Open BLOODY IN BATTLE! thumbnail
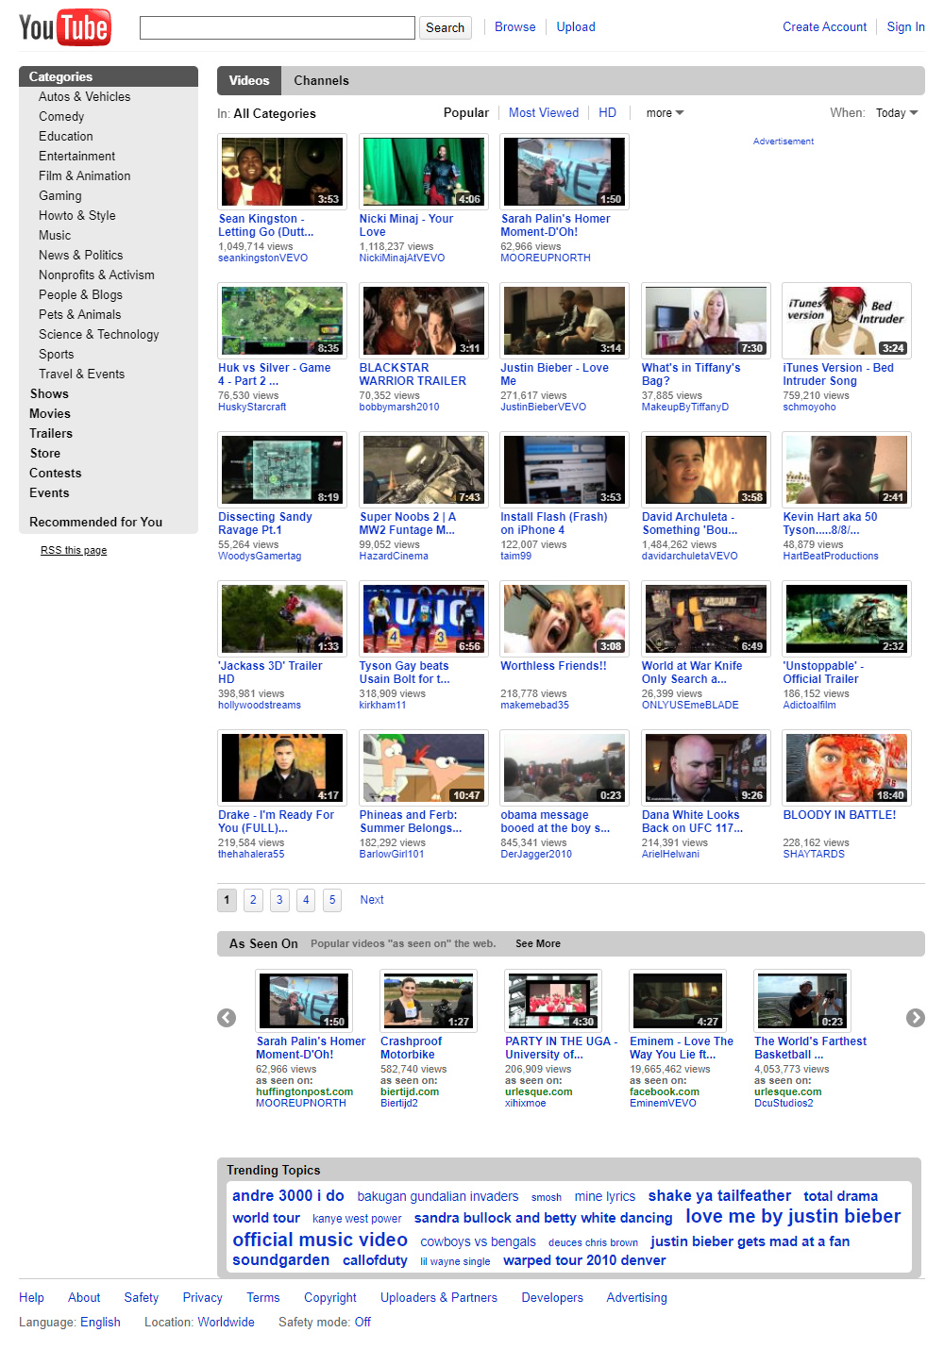This screenshot has width=944, height=1349. (847, 768)
